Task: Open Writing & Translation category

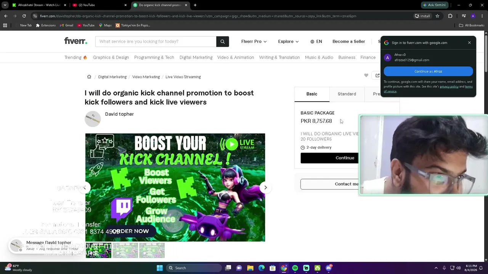Action: point(279,57)
